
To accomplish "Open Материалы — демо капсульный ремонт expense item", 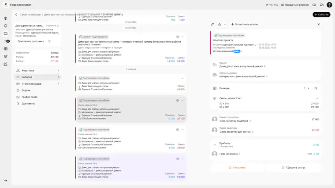I will 243,76.
